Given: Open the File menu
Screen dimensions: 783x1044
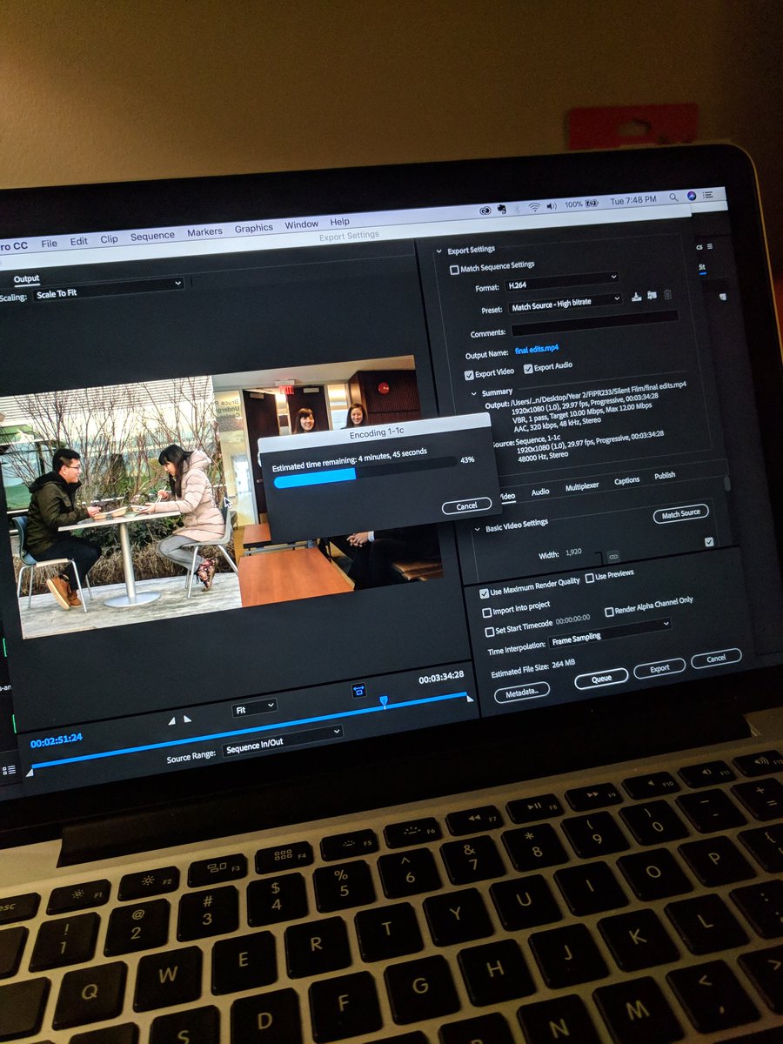Looking at the screenshot, I should tap(49, 244).
